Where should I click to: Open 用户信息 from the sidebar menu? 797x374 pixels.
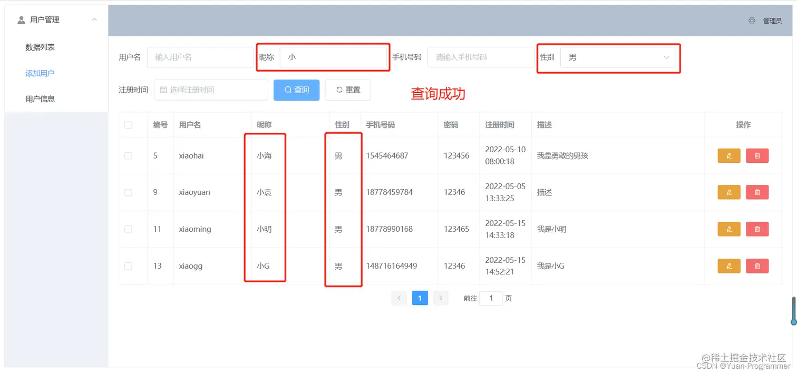click(40, 98)
